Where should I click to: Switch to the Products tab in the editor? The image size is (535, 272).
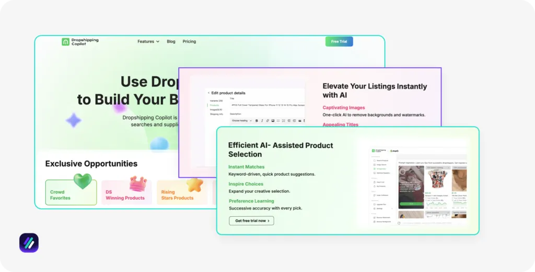pos(214,105)
